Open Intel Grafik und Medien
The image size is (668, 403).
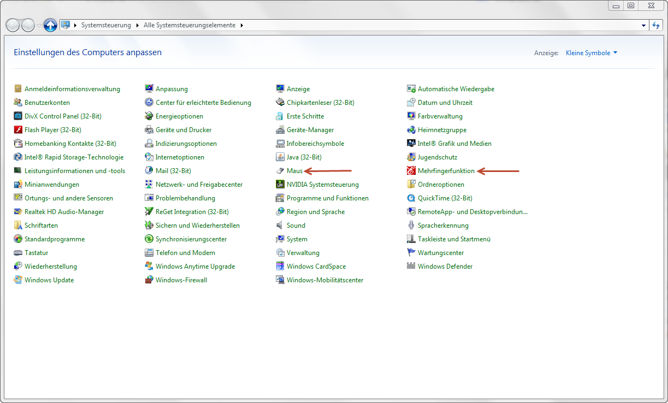tap(454, 144)
